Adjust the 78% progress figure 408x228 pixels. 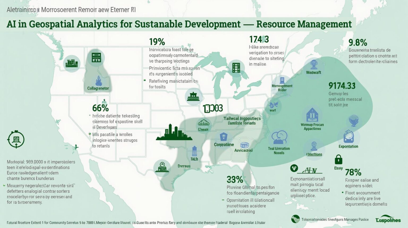click(353, 172)
